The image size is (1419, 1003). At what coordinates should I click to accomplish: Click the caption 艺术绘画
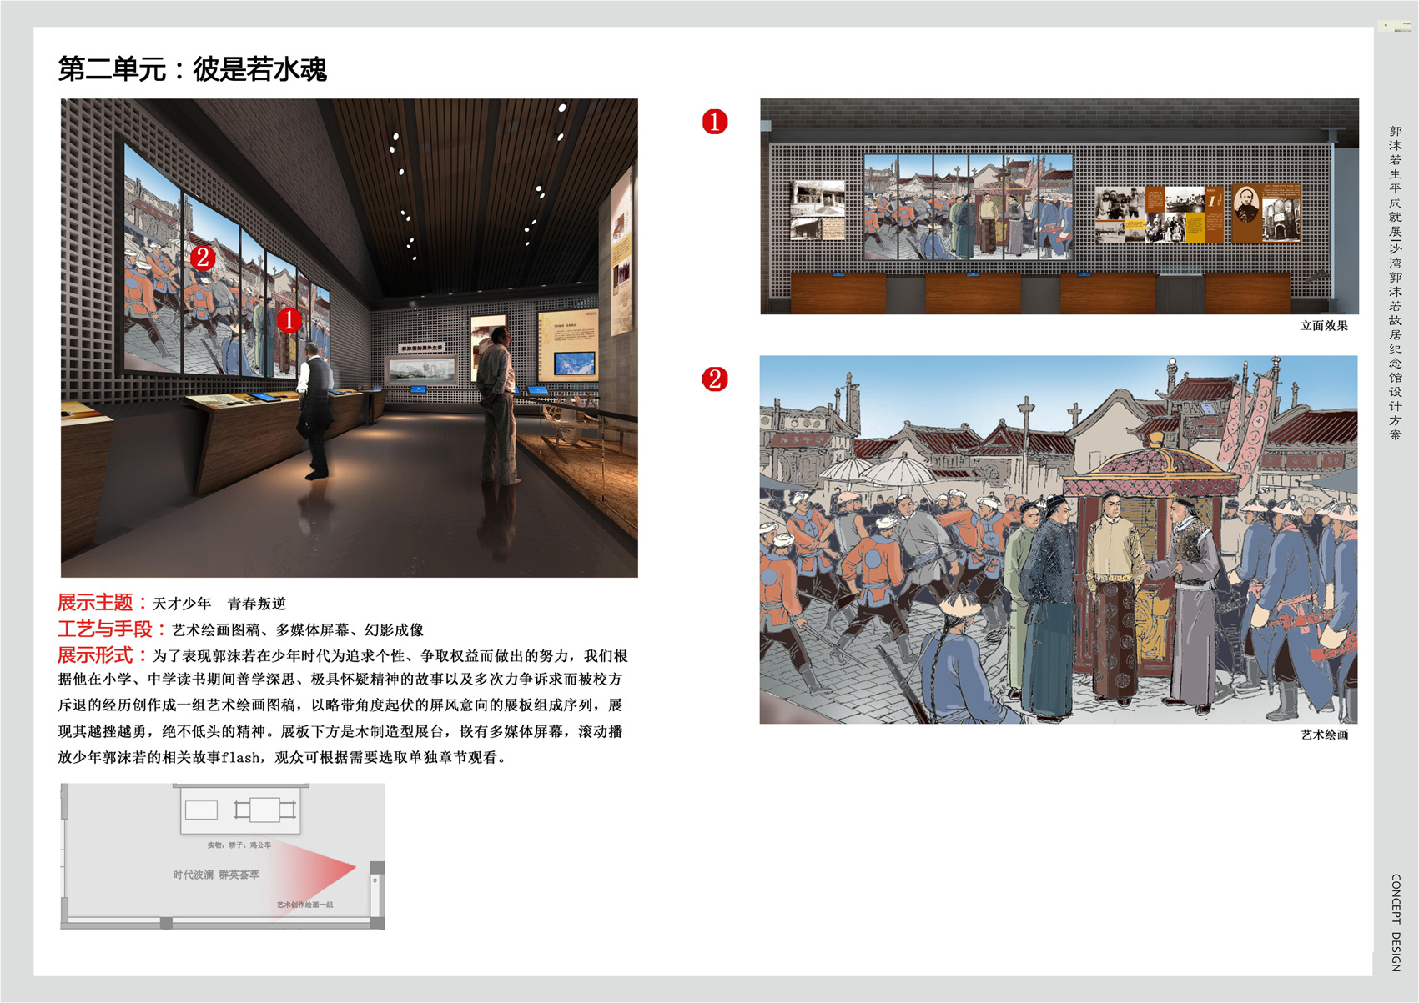[x=1325, y=735]
